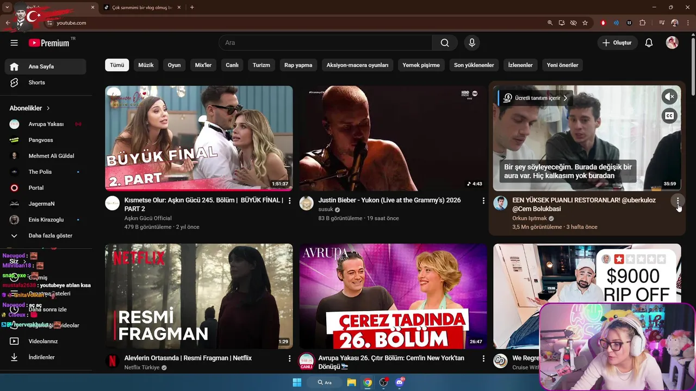The height and width of the screenshot is (391, 696).
Task: Select the Müzik filter chip
Action: (146, 65)
